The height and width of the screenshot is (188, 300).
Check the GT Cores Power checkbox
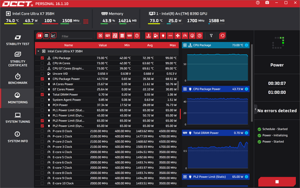coord(42,89)
